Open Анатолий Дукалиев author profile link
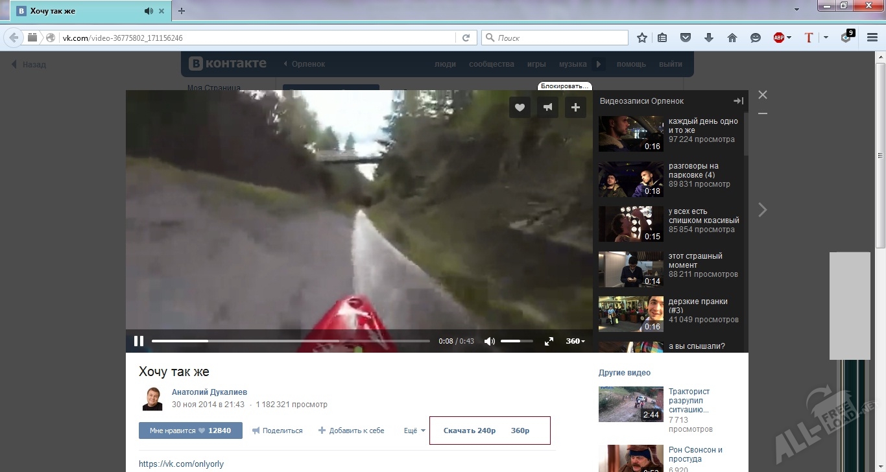Image resolution: width=886 pixels, height=472 pixels. click(209, 392)
